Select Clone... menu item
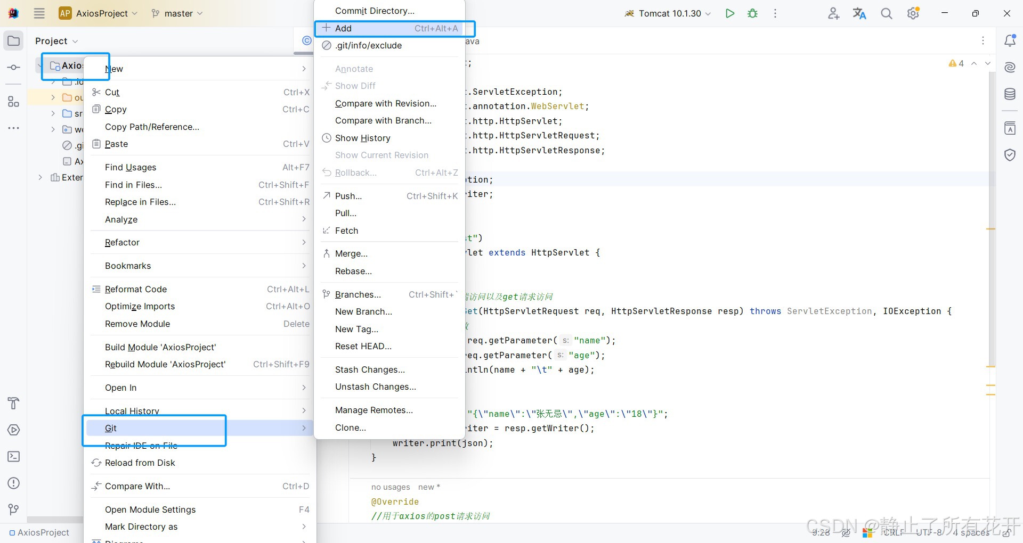This screenshot has height=543, width=1023. (x=389, y=427)
